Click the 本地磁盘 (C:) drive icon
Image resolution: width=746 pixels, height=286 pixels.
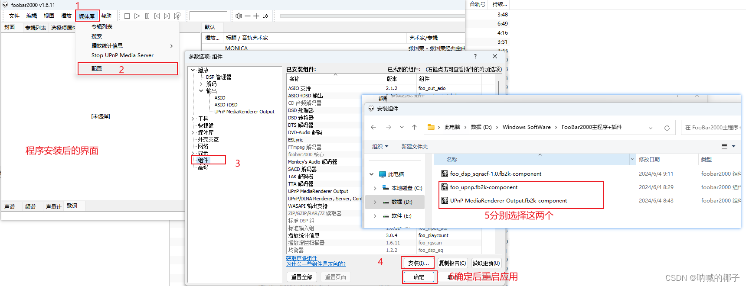[x=386, y=188]
